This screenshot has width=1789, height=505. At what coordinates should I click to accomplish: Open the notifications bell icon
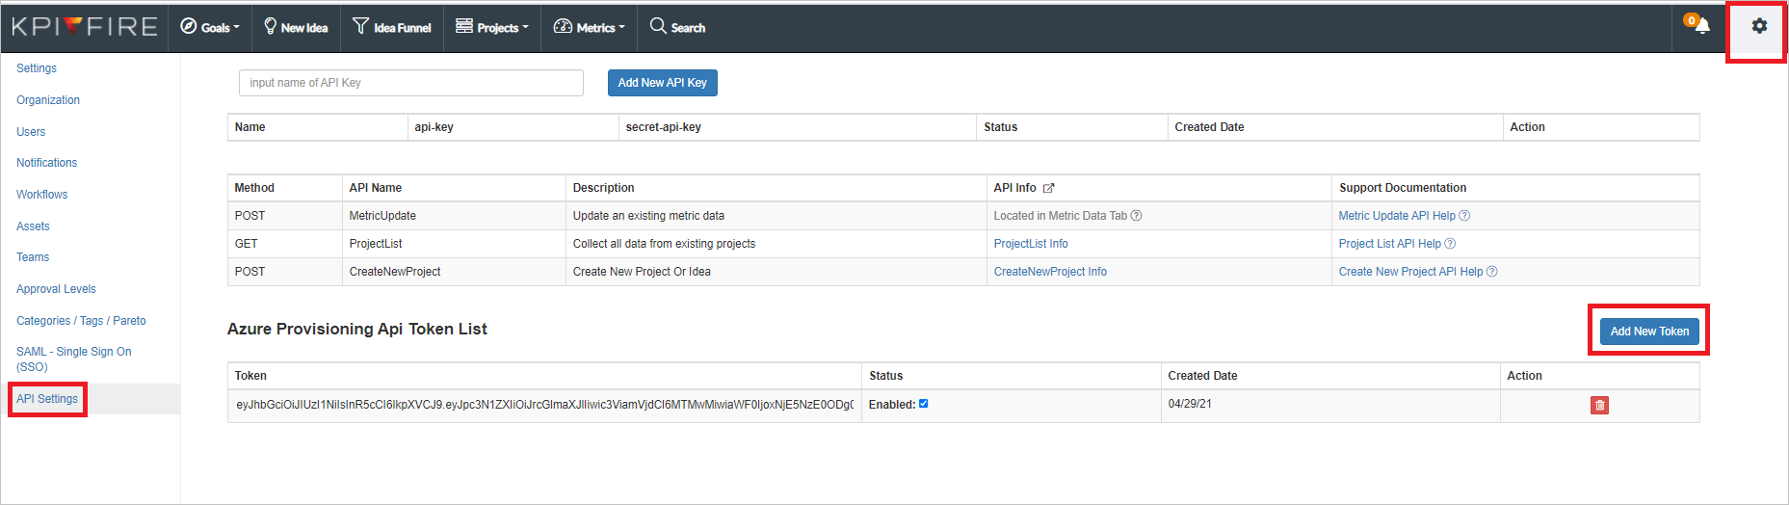tap(1701, 26)
